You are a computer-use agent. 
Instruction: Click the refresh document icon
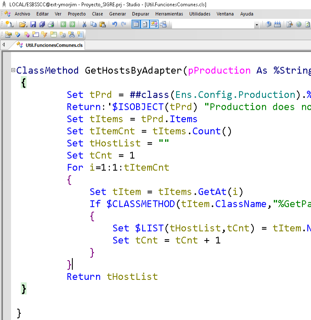(x=307, y=25)
